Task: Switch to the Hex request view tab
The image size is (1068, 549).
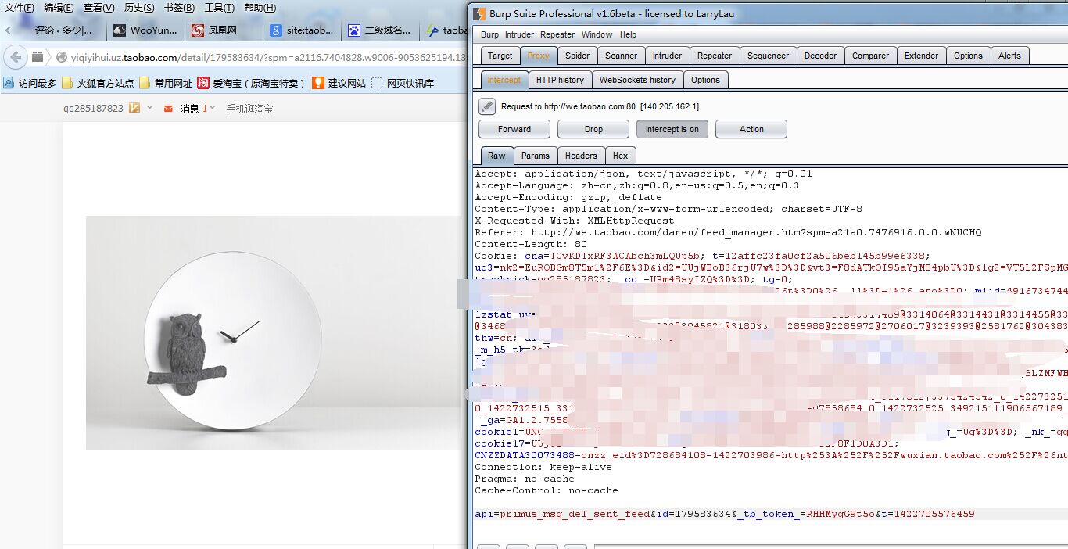Action: coord(621,156)
